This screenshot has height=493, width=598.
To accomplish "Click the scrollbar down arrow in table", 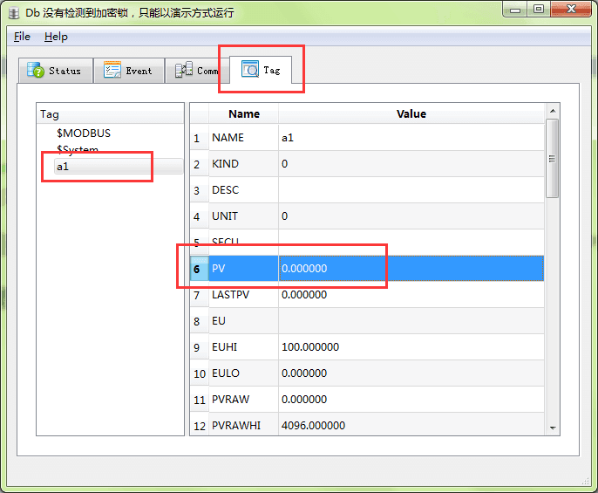I will coord(553,428).
